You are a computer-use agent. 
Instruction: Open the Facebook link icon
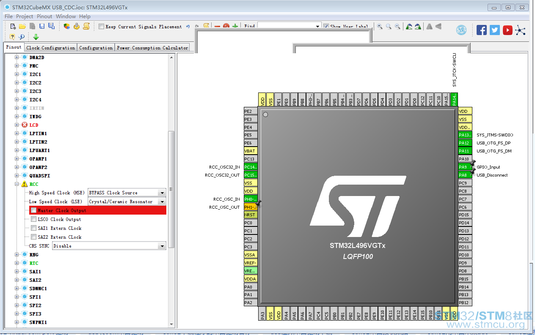point(482,30)
